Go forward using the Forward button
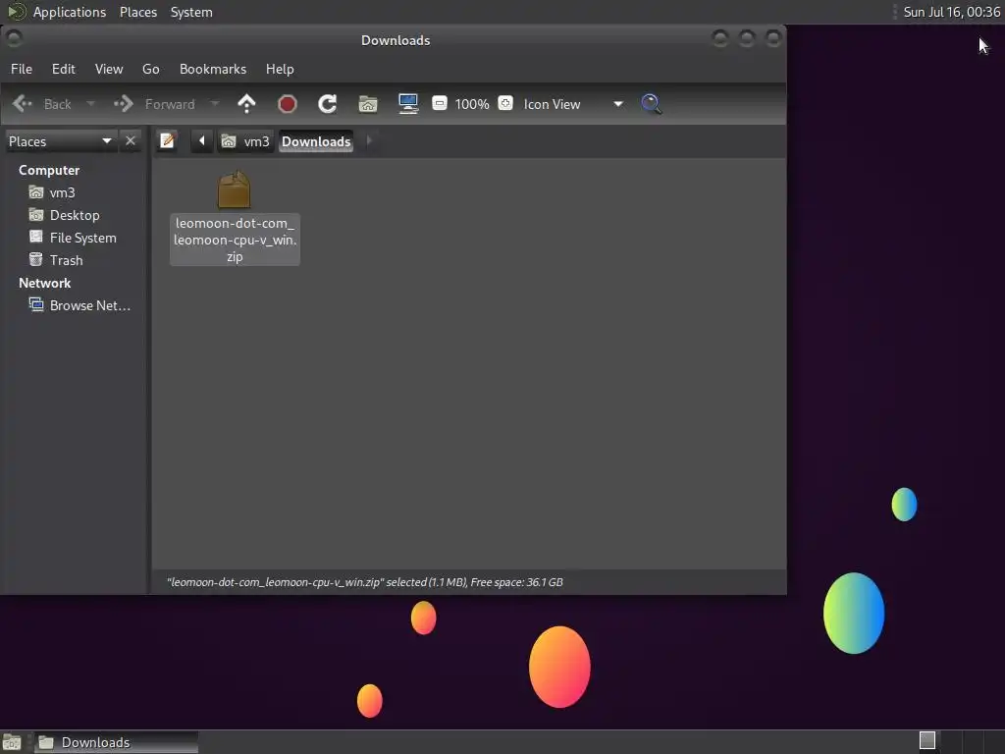Viewport: 1005px width, 754px height. [154, 104]
